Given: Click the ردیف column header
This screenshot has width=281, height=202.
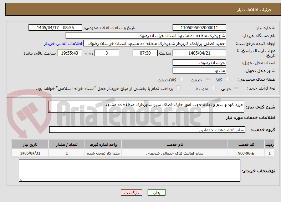Looking at the screenshot, I should [x=270, y=145].
